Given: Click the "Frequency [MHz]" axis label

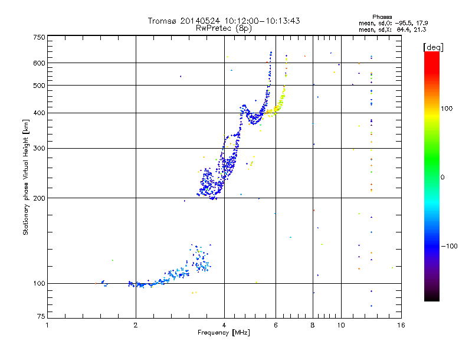Looking at the screenshot, I should 224,333.
